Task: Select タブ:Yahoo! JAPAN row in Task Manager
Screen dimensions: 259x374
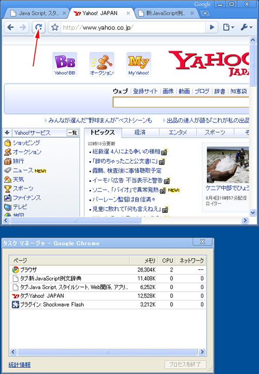Action: pos(108,296)
